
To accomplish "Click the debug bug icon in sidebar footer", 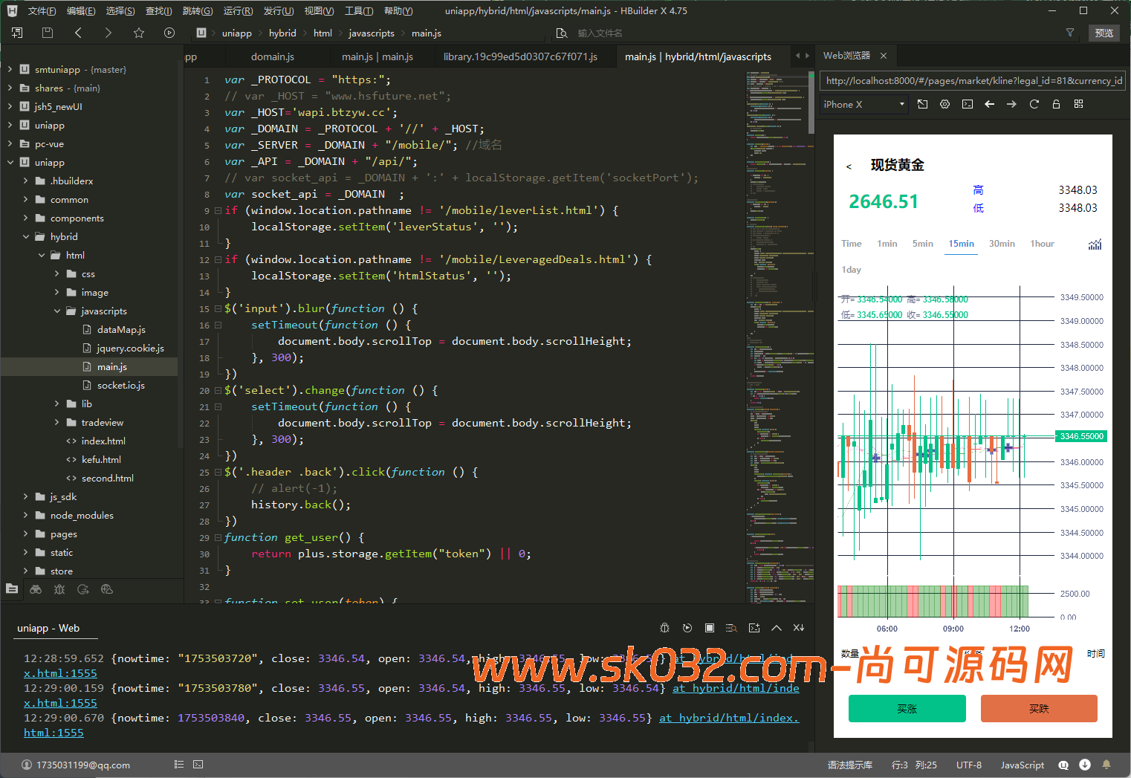I will [x=59, y=589].
